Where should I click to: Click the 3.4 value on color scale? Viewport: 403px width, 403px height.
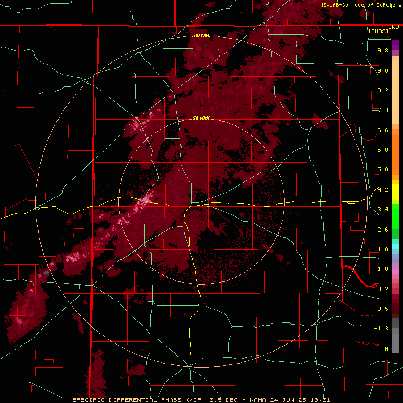(x=383, y=210)
